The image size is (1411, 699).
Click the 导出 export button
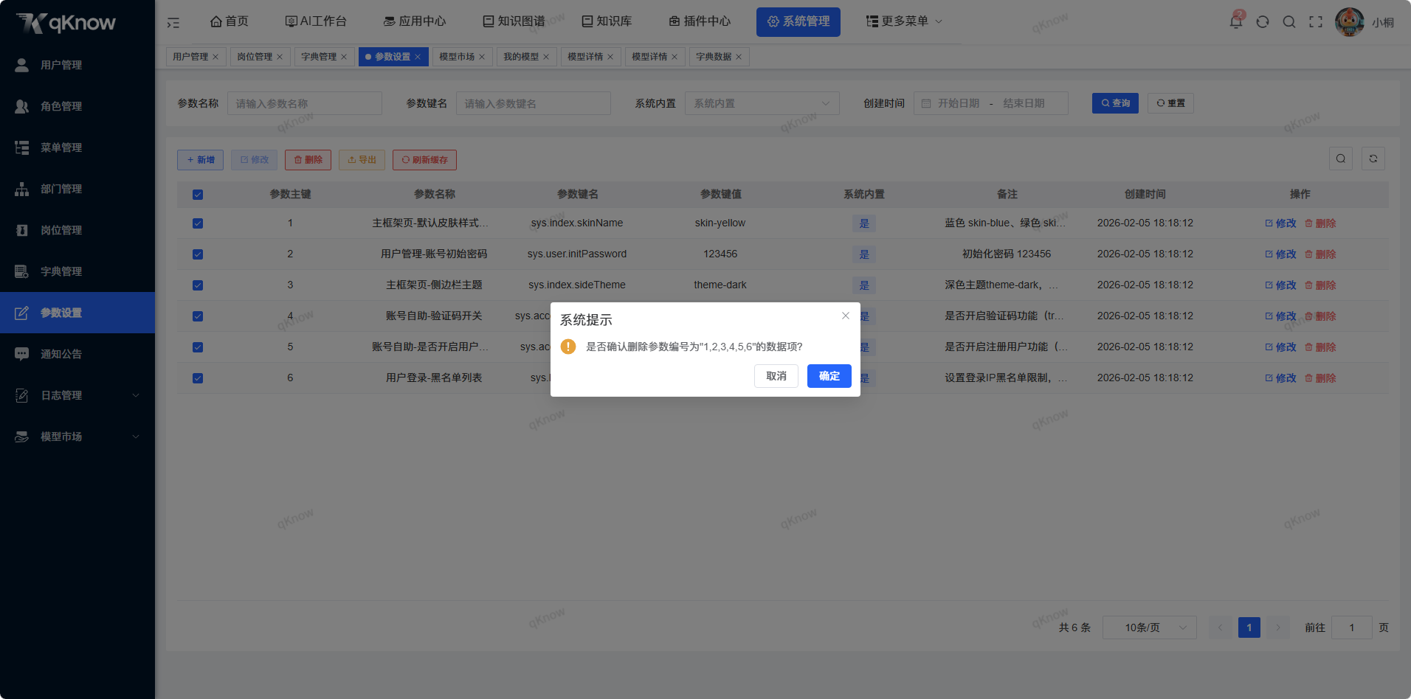point(362,160)
